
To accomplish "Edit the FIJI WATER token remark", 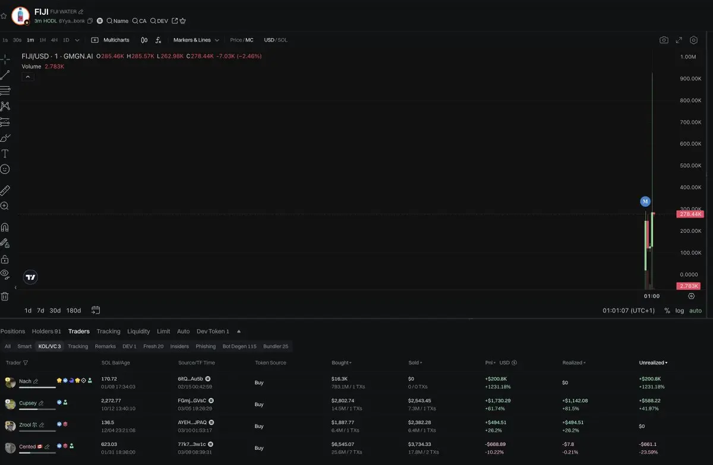I will 81,12.
